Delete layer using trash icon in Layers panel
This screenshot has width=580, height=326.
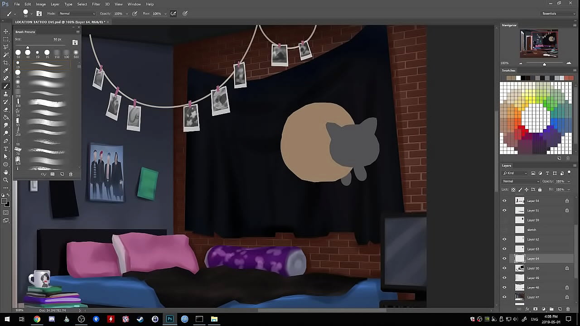click(x=568, y=309)
